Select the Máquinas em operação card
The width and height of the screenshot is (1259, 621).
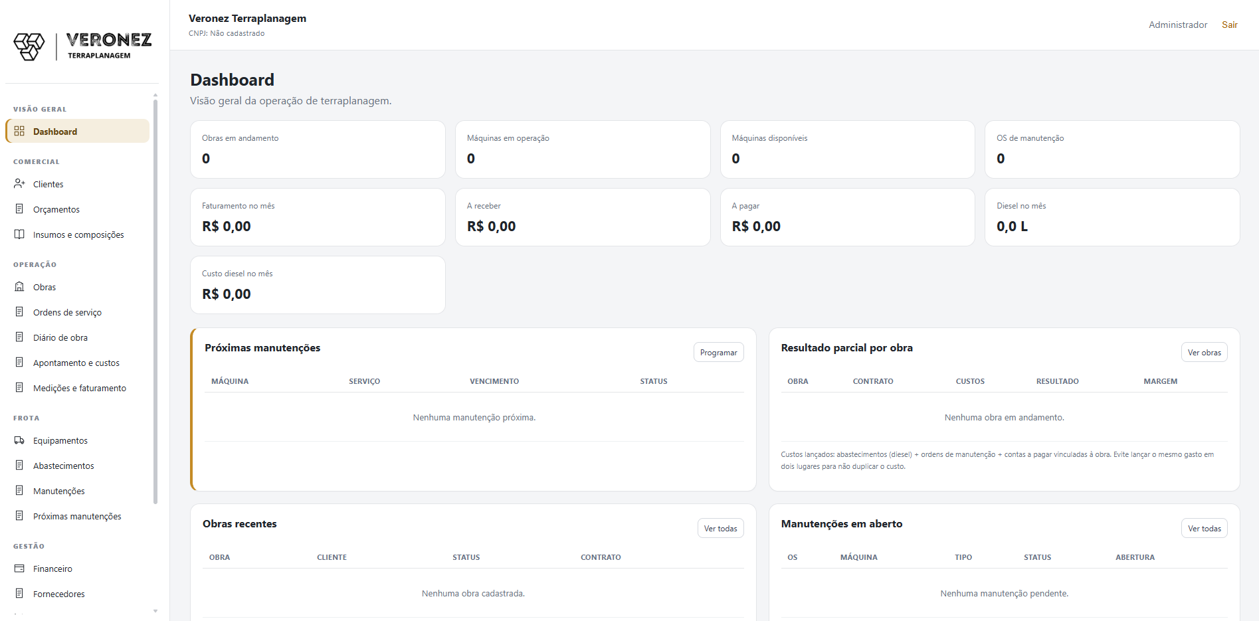point(583,149)
